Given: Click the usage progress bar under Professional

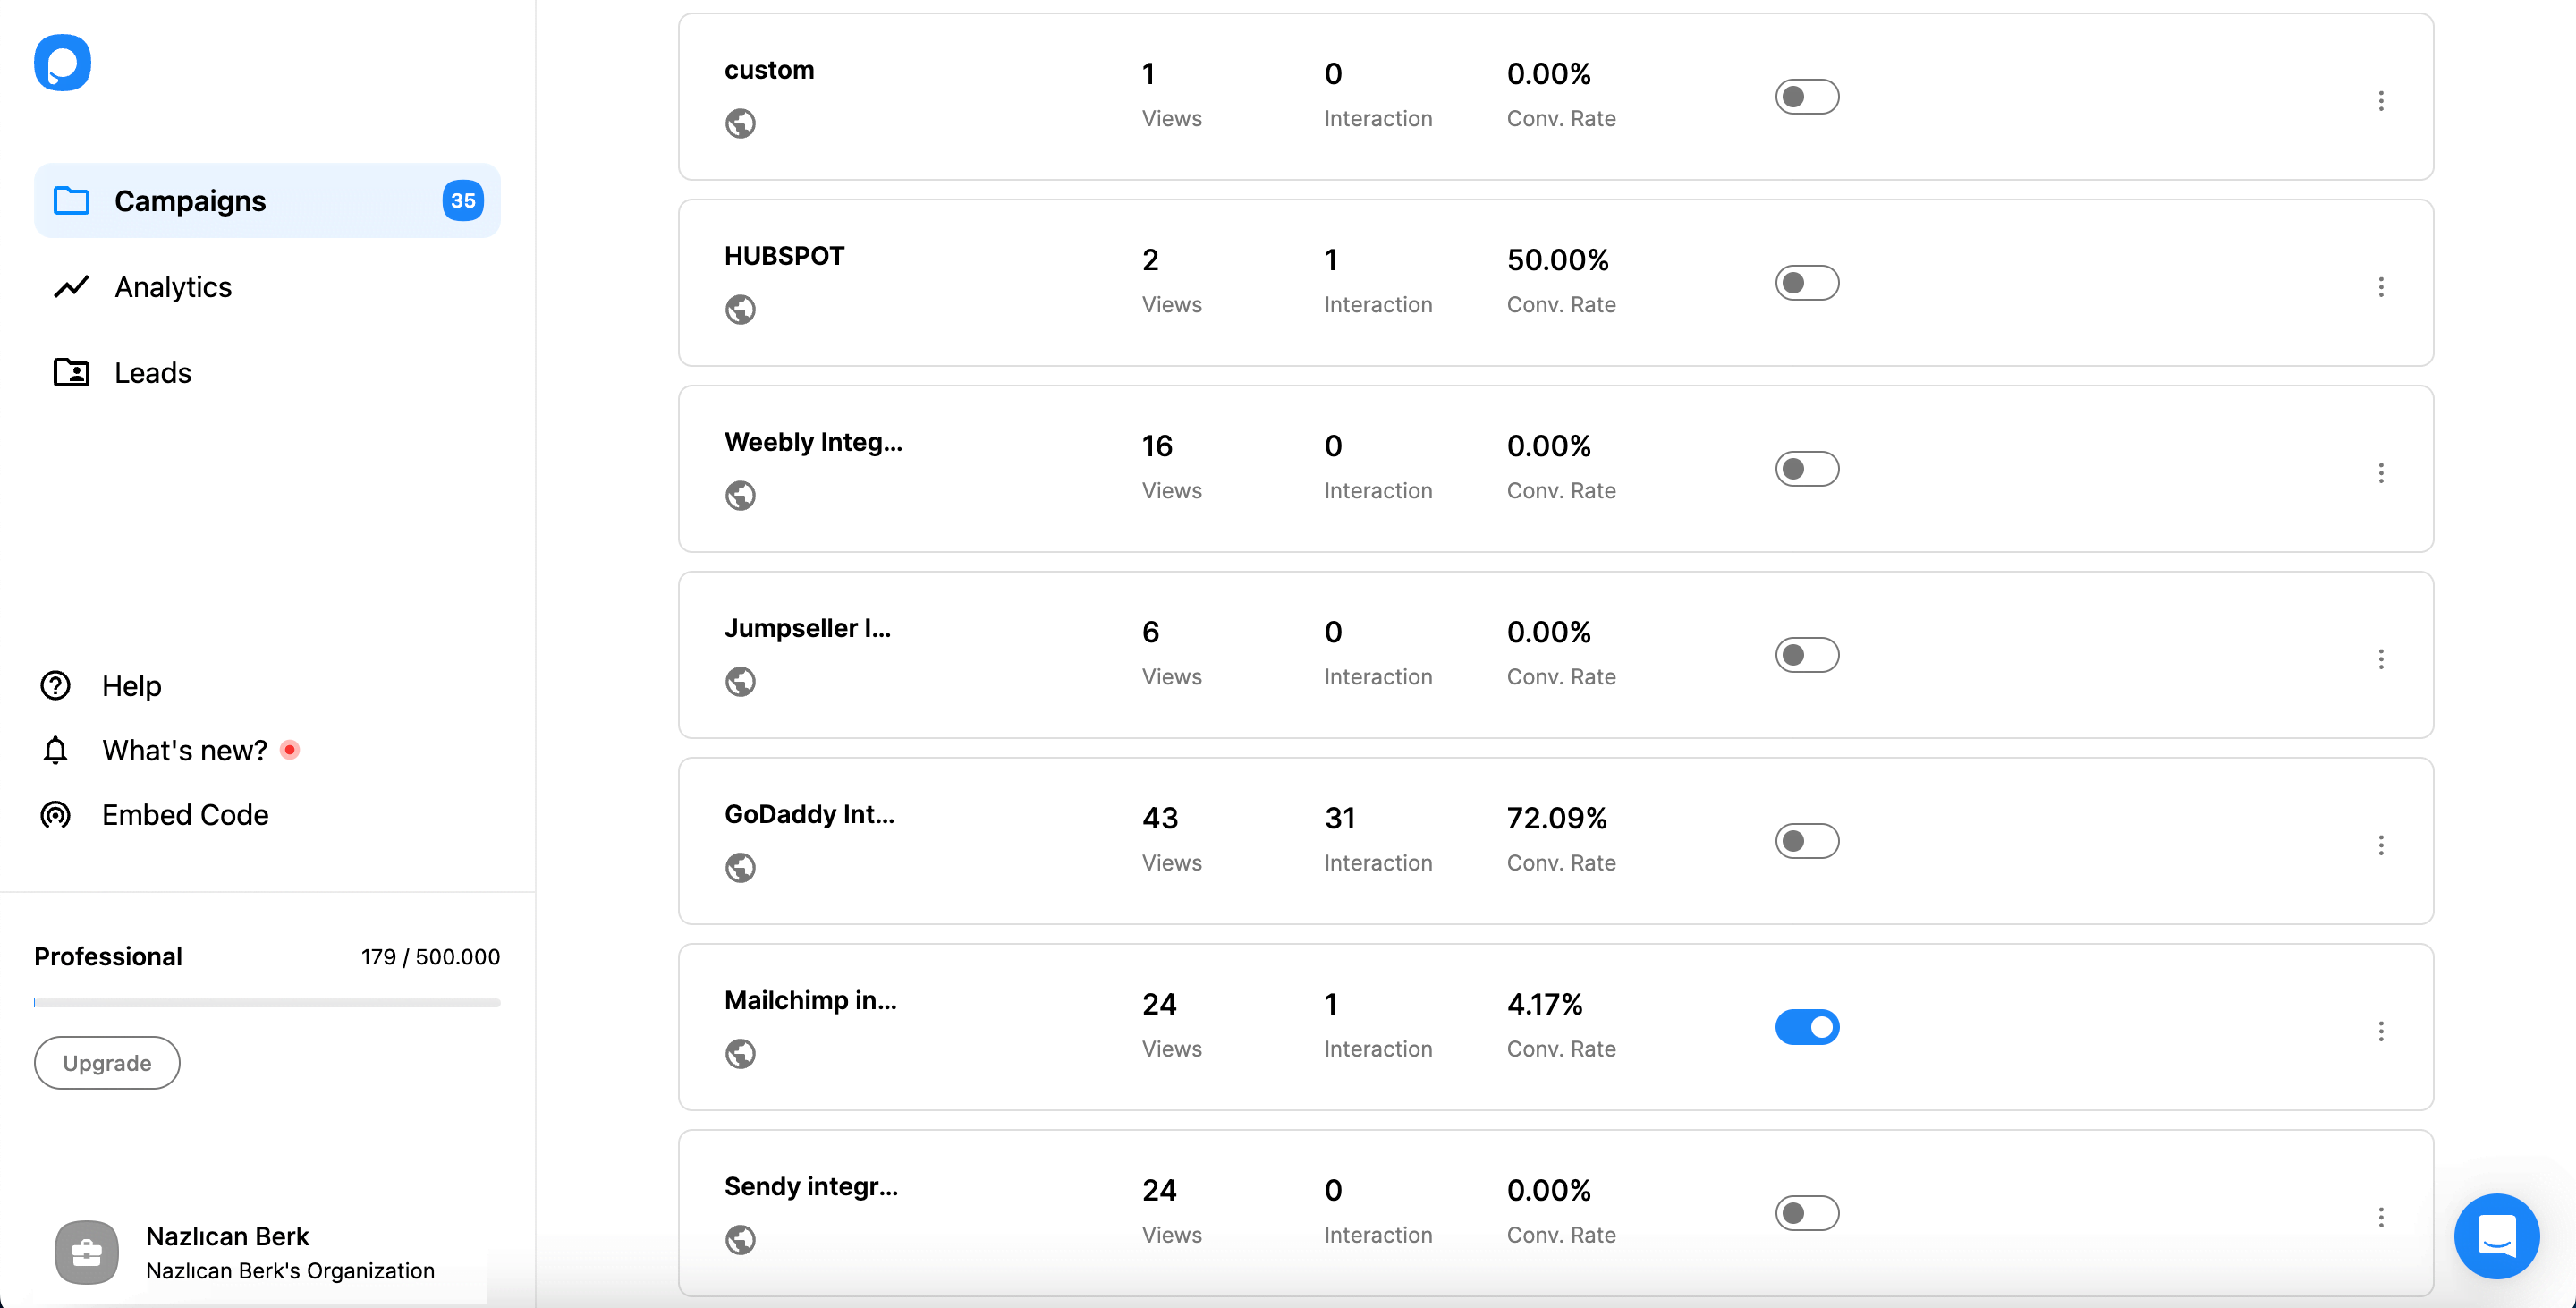Looking at the screenshot, I should [267, 1003].
